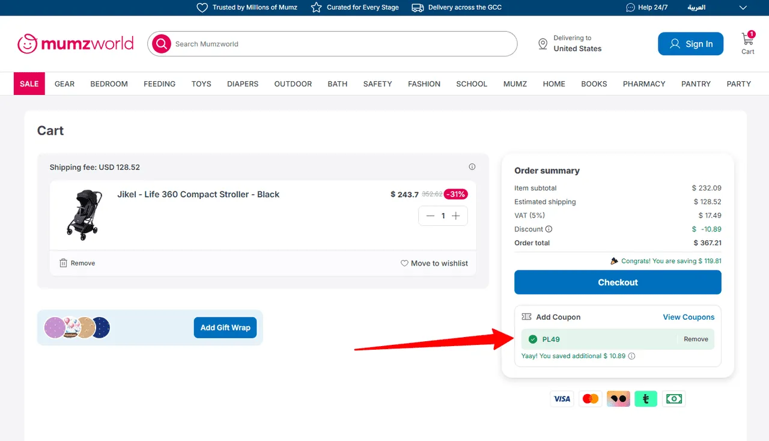The height and width of the screenshot is (441, 769).
Task: Open the stroller product thumbnail
Action: pos(84,214)
